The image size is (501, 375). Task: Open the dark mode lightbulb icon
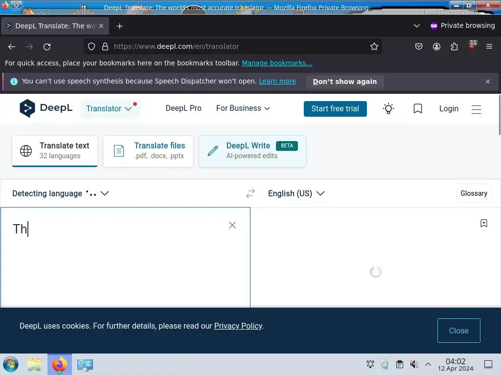388,109
